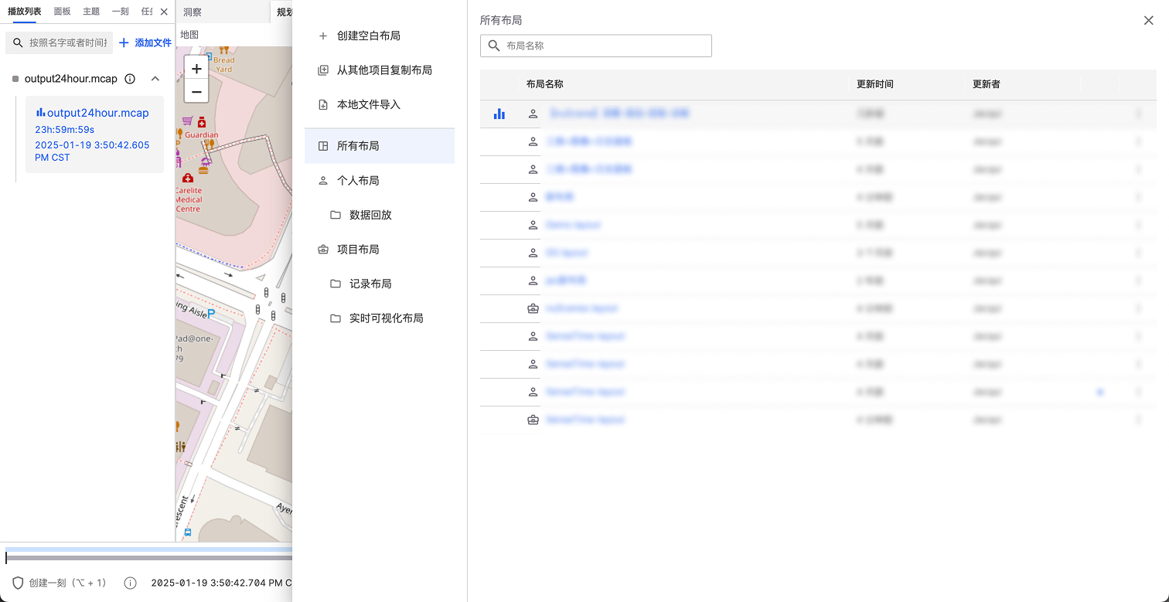Select 个人布局 in the sidebar
The height and width of the screenshot is (602, 1169).
pyautogui.click(x=358, y=180)
